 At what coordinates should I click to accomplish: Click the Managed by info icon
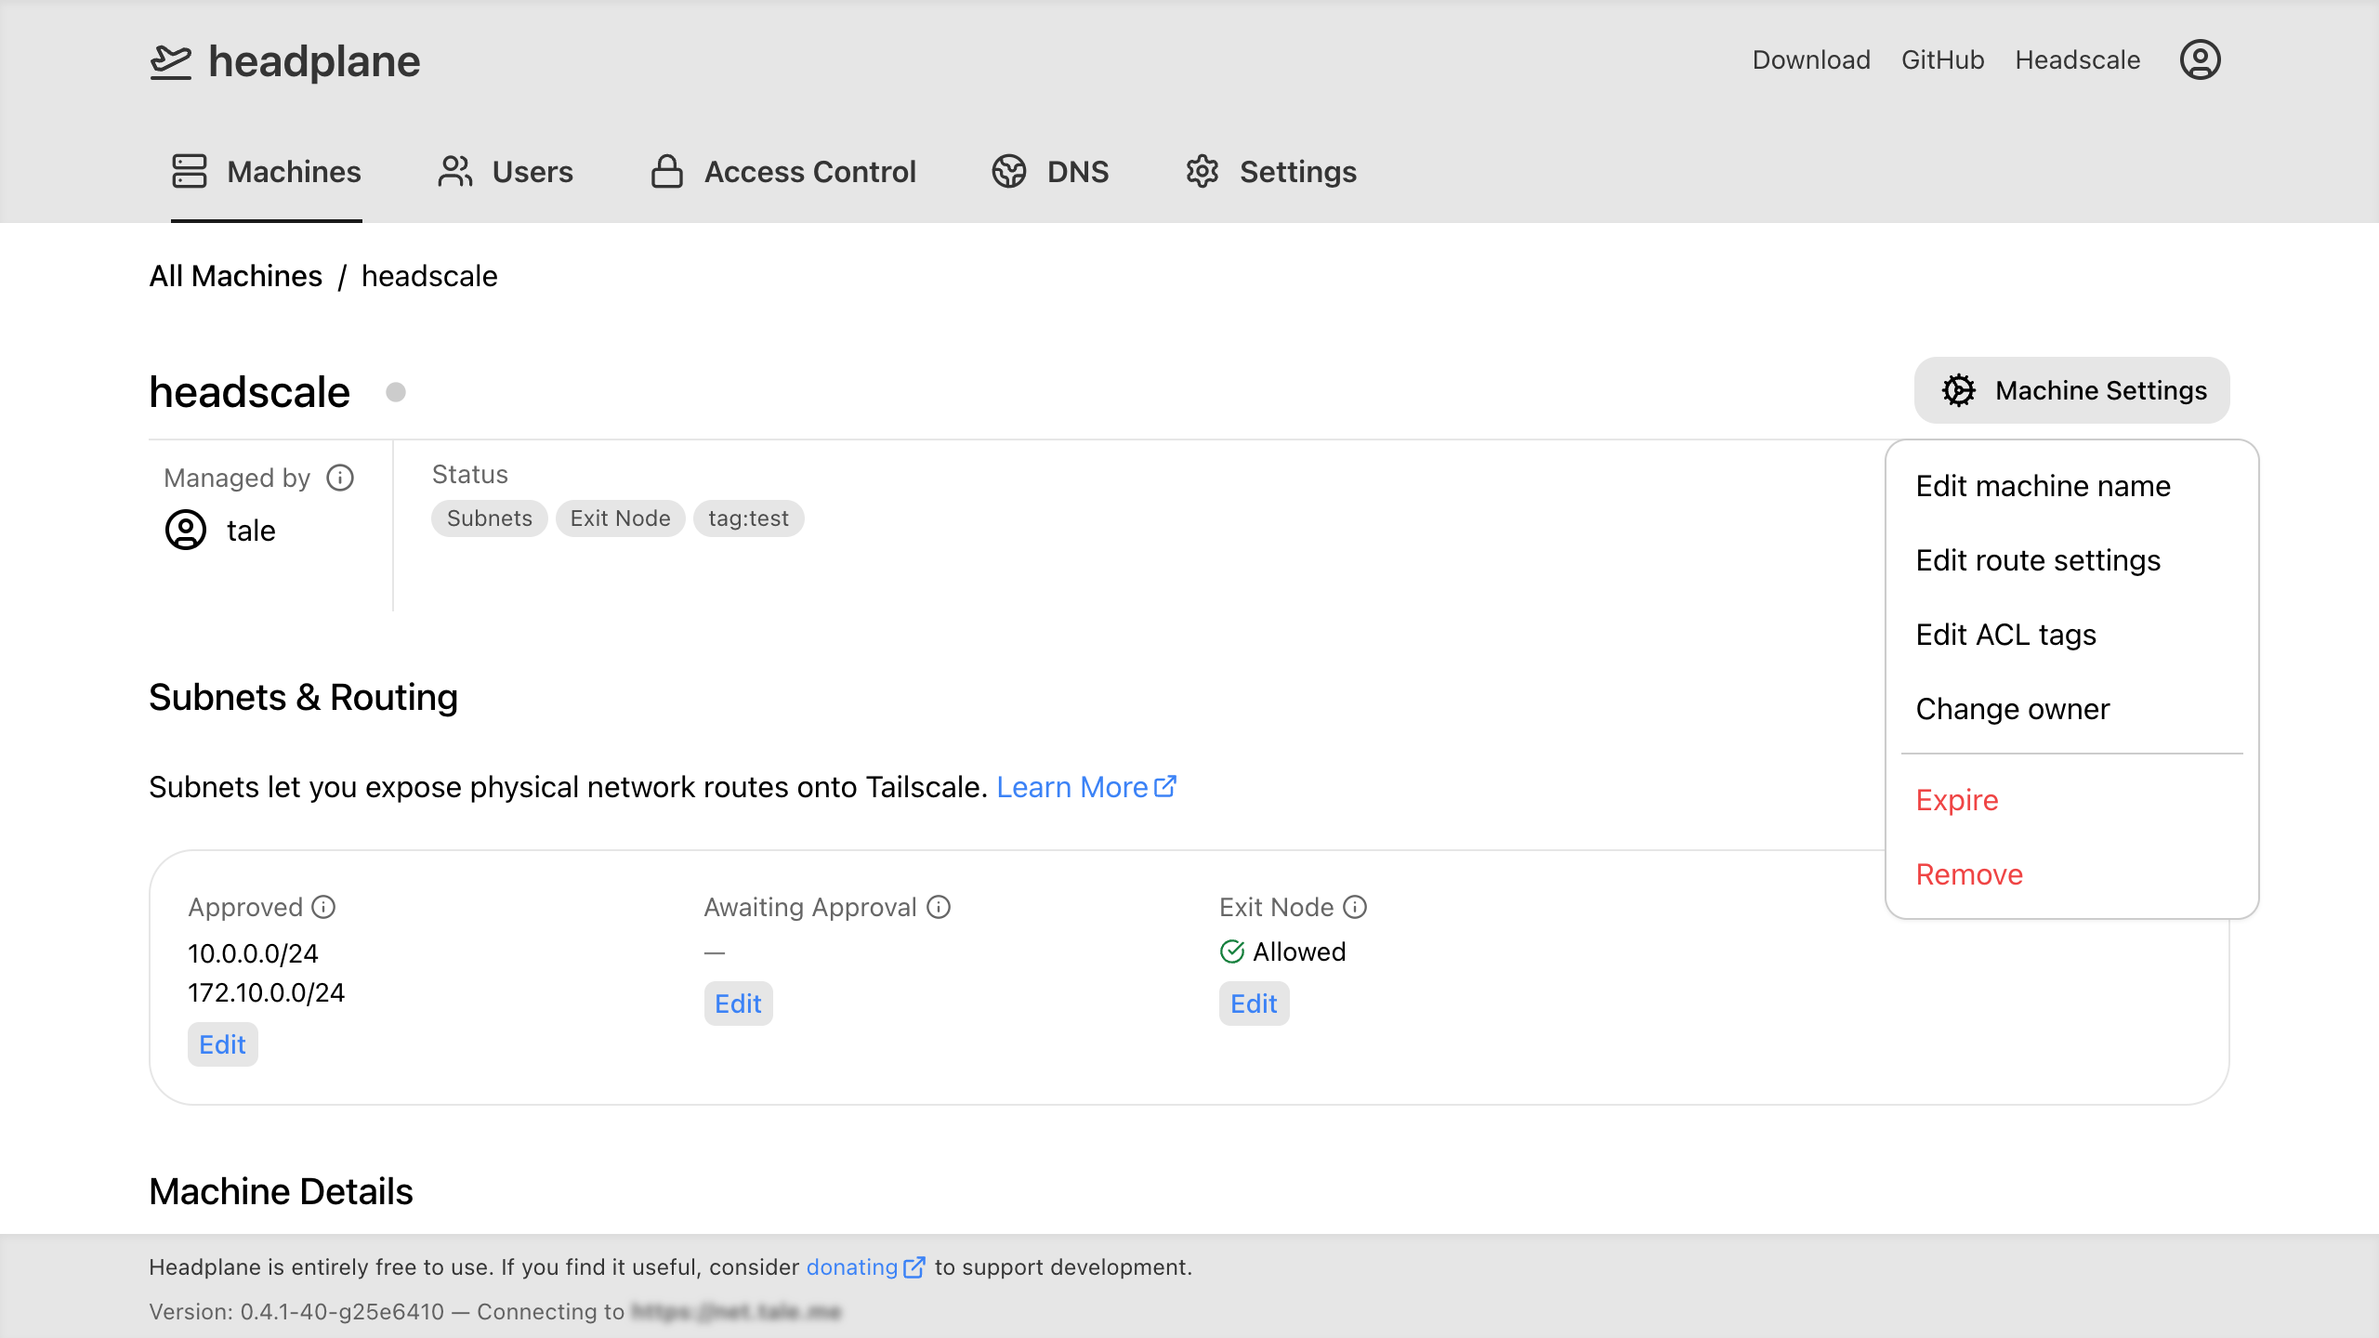(x=340, y=478)
